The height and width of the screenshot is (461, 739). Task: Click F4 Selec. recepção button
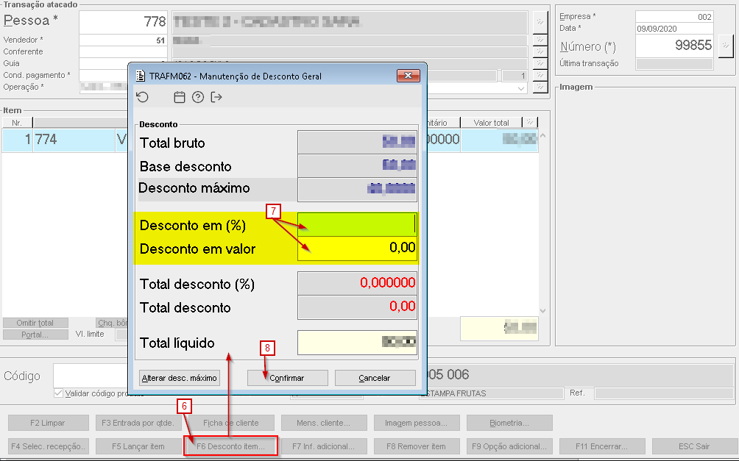pyautogui.click(x=48, y=446)
